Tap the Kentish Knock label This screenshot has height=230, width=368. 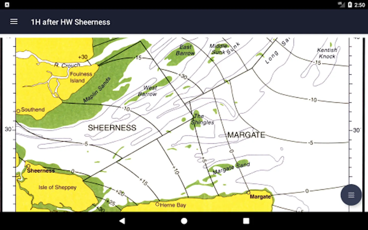327,53
